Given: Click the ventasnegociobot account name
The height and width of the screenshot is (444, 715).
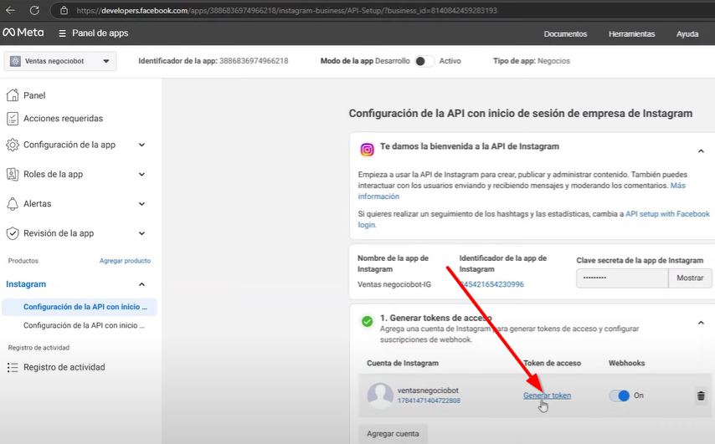Looking at the screenshot, I should click(x=428, y=390).
